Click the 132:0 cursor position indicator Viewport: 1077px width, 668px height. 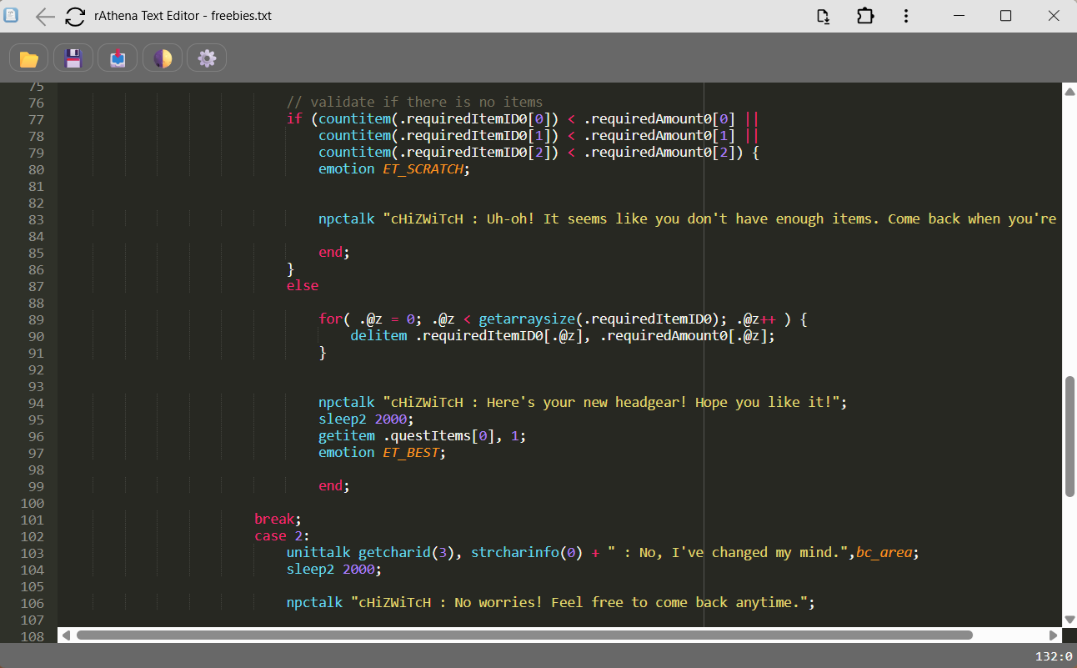click(1054, 656)
